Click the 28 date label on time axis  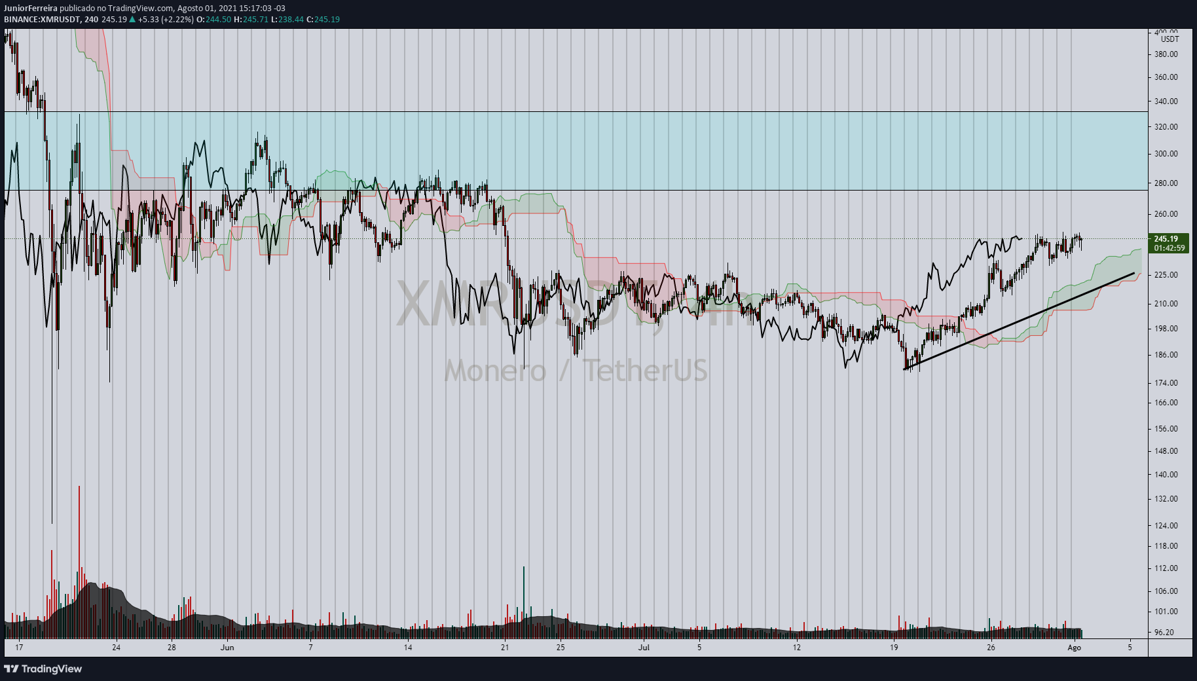click(x=172, y=648)
